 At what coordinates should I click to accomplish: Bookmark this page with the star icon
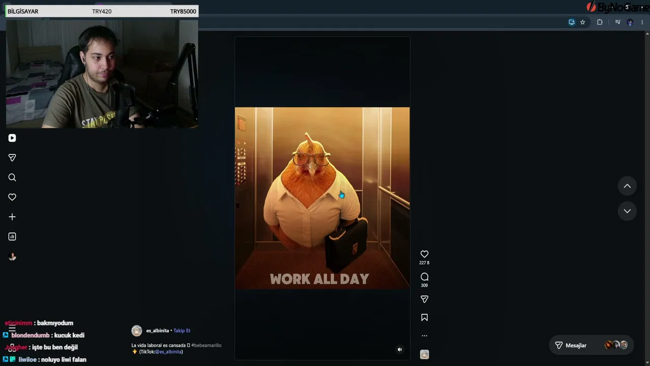coord(582,22)
